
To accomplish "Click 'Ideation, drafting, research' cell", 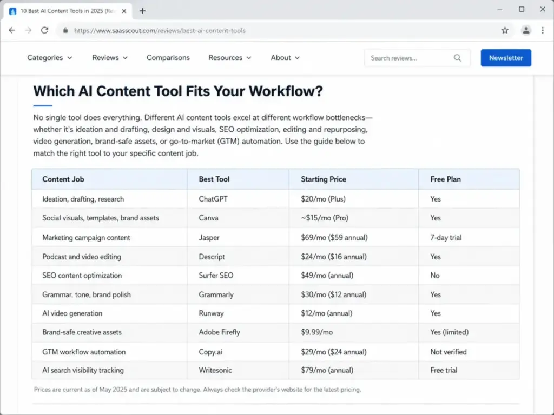I will [109, 199].
